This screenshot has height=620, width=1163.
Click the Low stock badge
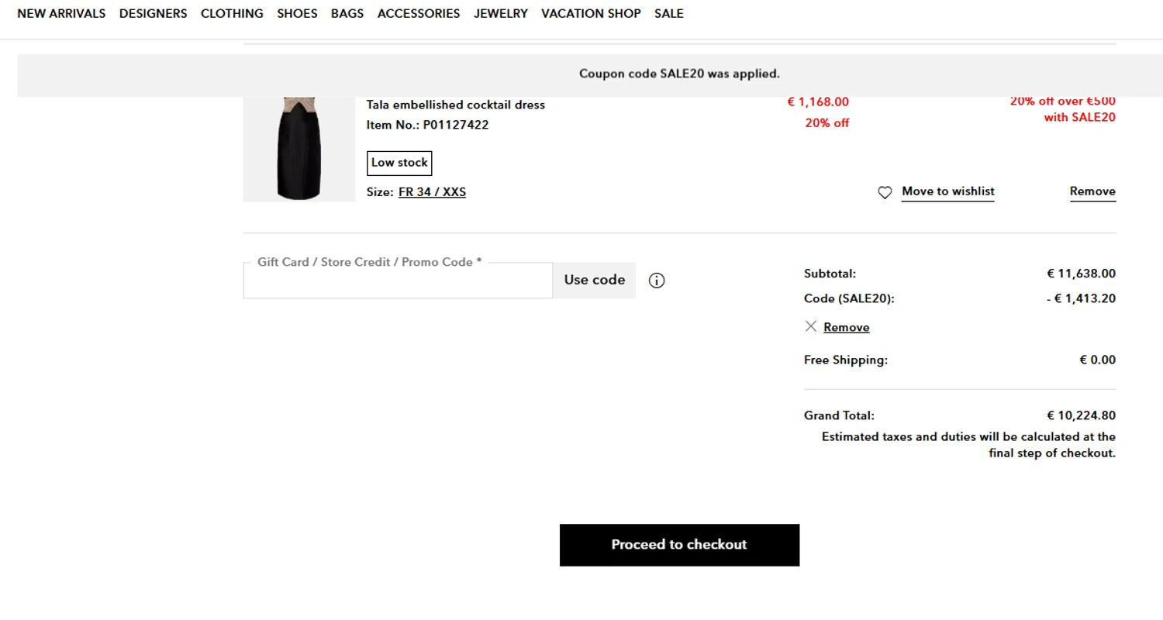click(x=399, y=163)
